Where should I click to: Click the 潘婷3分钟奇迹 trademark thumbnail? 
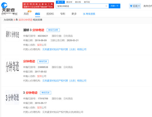(x=12, y=35)
